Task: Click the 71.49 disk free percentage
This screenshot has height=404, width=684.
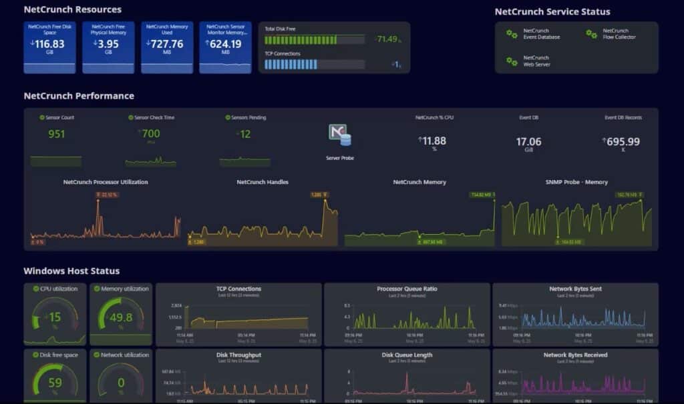Action: coord(387,39)
